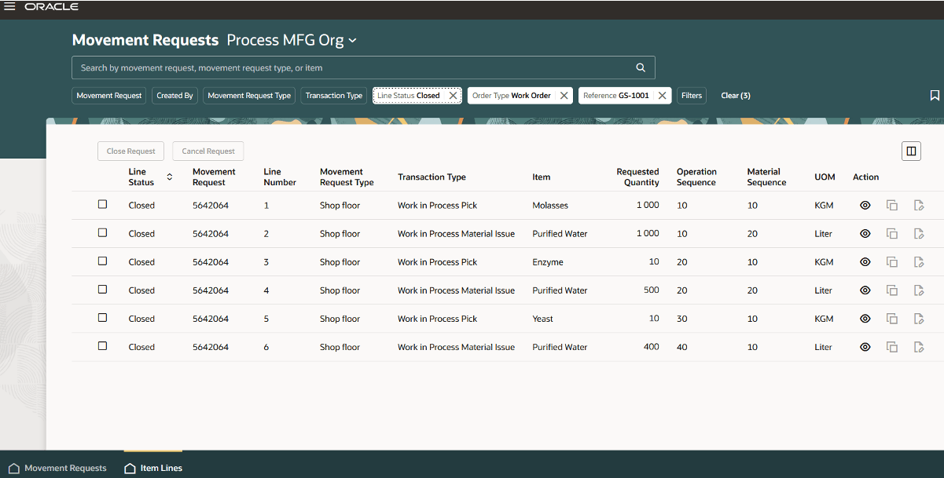This screenshot has width=944, height=478.
Task: Switch to the Movement Requests bottom tab
Action: click(57, 468)
